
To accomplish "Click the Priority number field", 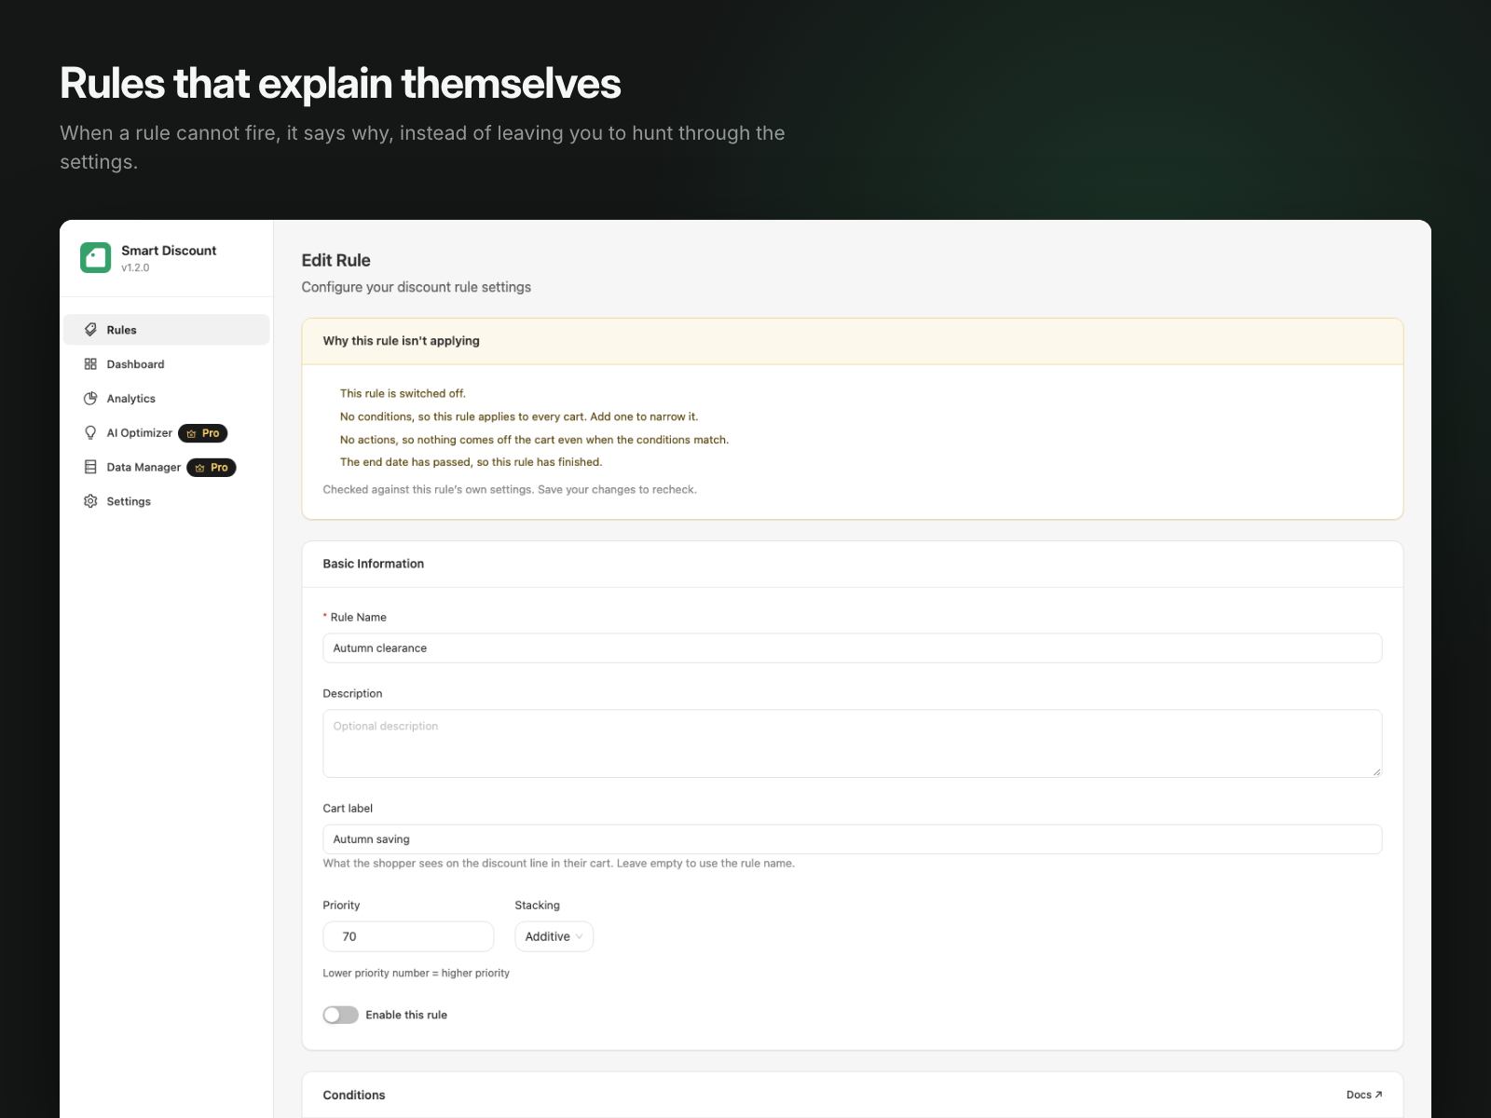I will click(x=408, y=936).
